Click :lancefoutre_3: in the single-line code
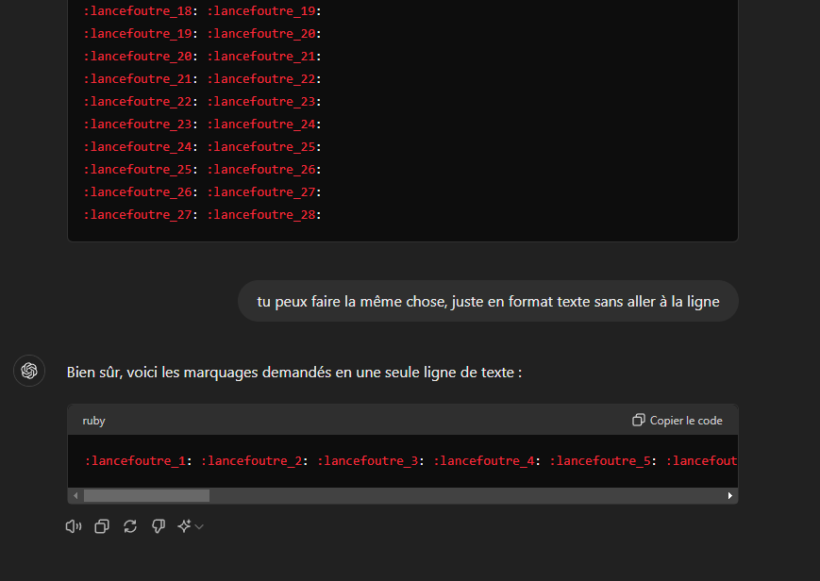This screenshot has width=820, height=581. [371, 460]
